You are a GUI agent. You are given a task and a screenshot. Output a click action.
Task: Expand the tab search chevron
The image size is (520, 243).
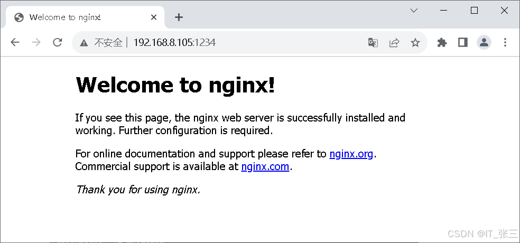coord(414,11)
